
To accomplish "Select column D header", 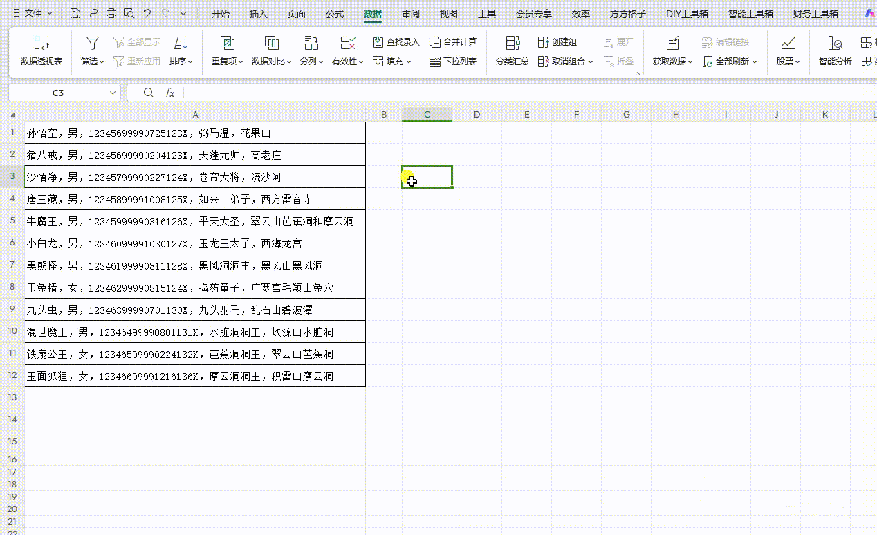I will click(x=477, y=115).
